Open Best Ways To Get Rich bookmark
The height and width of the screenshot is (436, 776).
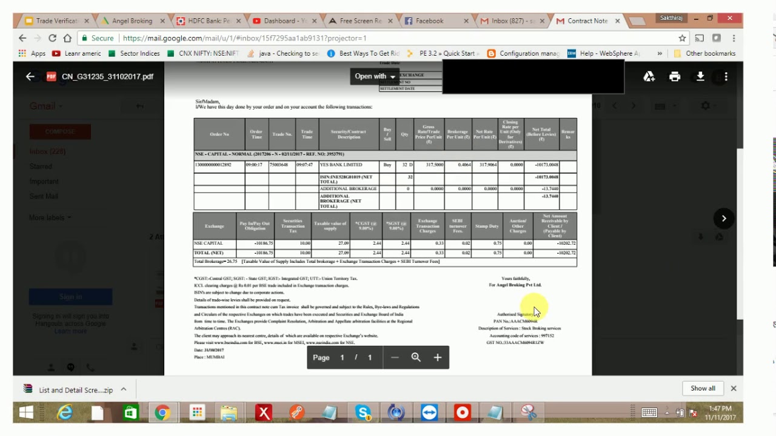point(363,53)
